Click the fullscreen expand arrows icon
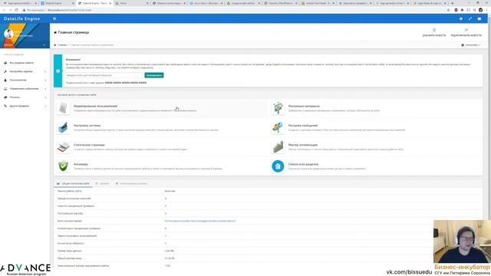The height and width of the screenshot is (276, 491). point(470,18)
